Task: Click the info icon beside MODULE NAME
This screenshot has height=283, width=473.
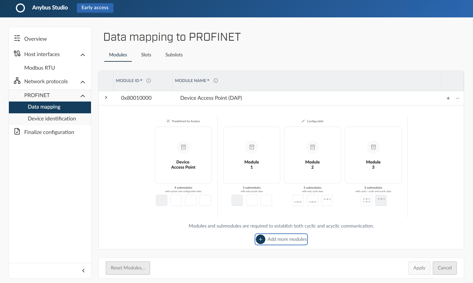Action: tap(216, 81)
